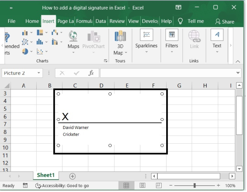247x192 pixels.
Task: Select column G header
Action: [x=179, y=86]
